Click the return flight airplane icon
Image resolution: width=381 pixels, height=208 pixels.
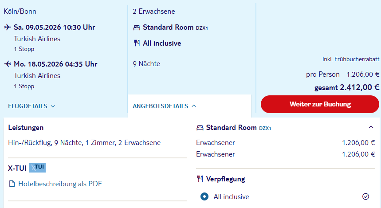click(7, 64)
